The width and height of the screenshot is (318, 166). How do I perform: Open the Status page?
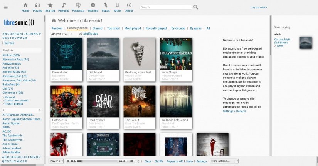(x=106, y=7)
